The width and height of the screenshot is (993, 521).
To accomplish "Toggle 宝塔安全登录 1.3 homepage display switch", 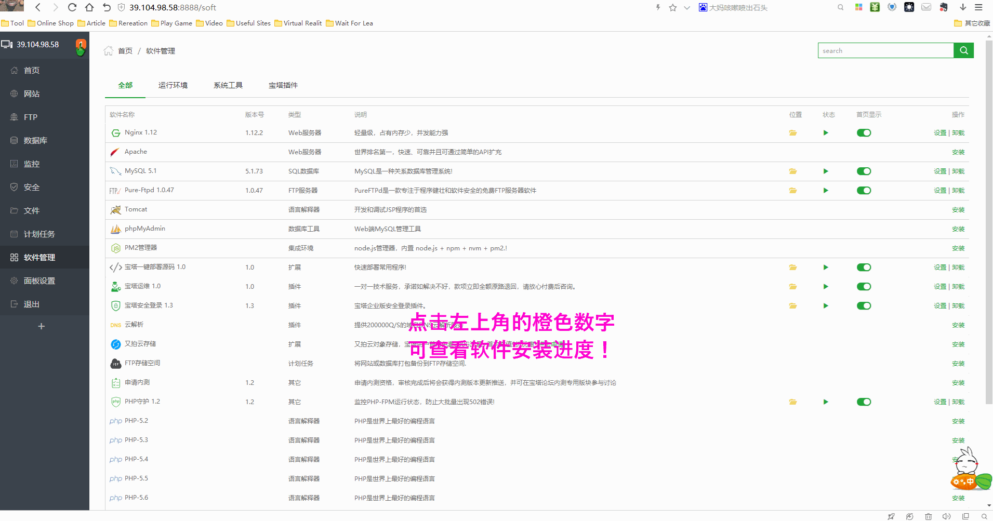I will (x=864, y=306).
